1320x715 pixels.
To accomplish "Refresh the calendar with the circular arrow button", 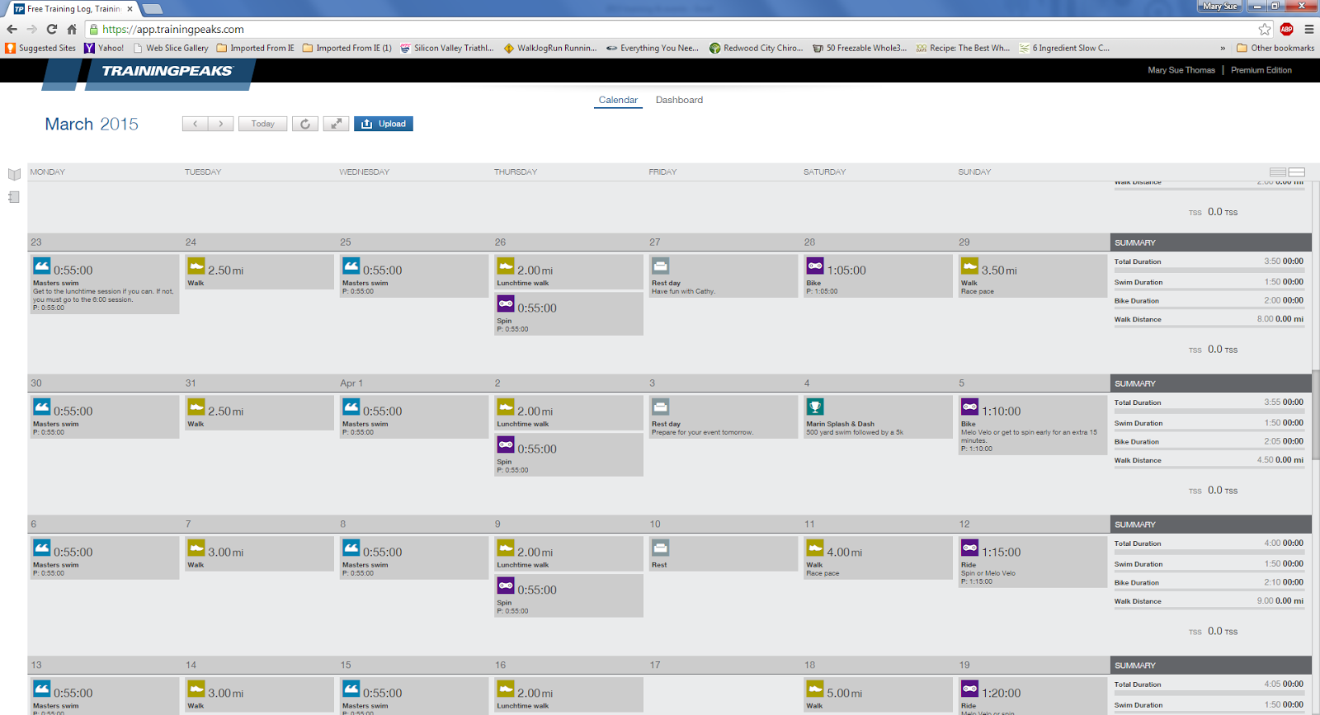I will (x=305, y=124).
